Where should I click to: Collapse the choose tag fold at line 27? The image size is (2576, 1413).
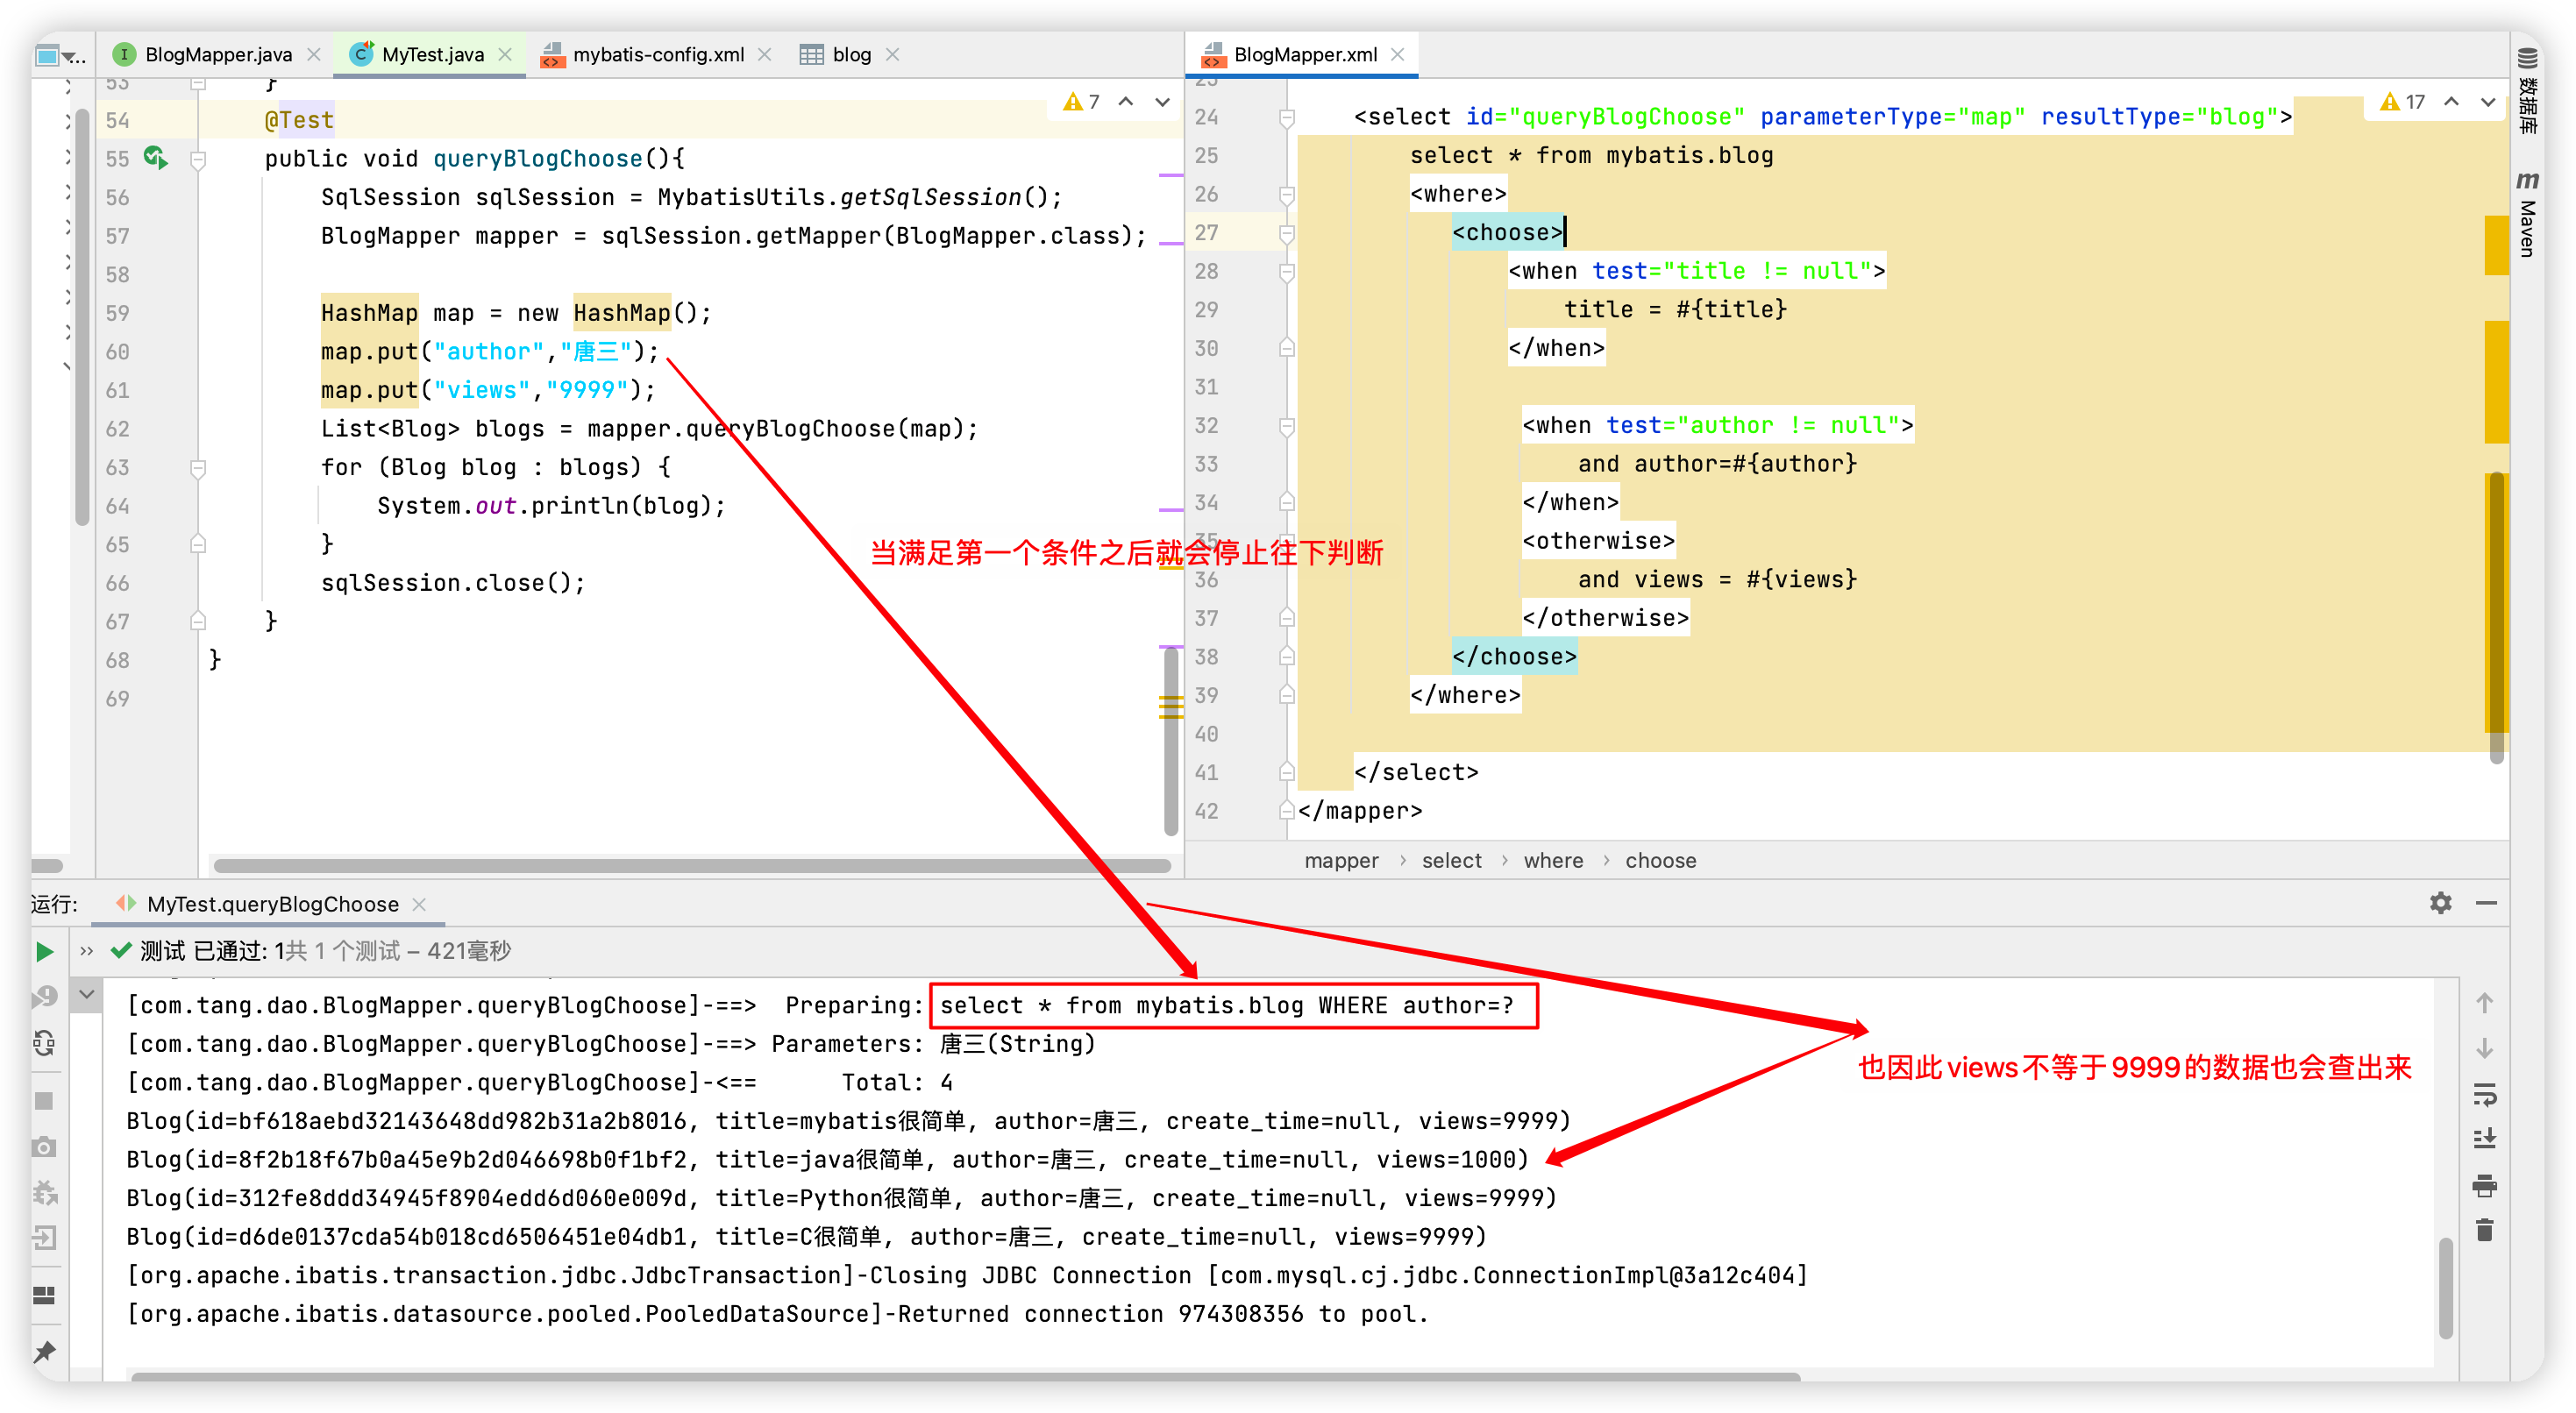[1287, 233]
